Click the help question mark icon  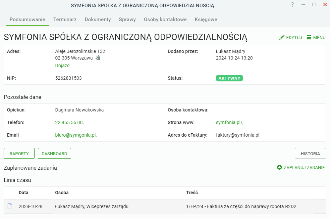pos(292,5)
